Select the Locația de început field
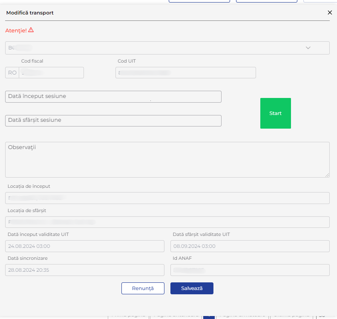The image size is (337, 319). point(167,198)
